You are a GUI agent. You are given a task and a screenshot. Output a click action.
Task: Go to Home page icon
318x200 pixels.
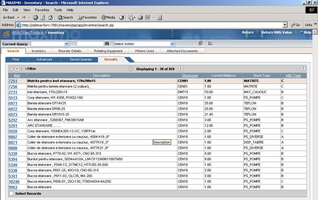point(50,17)
